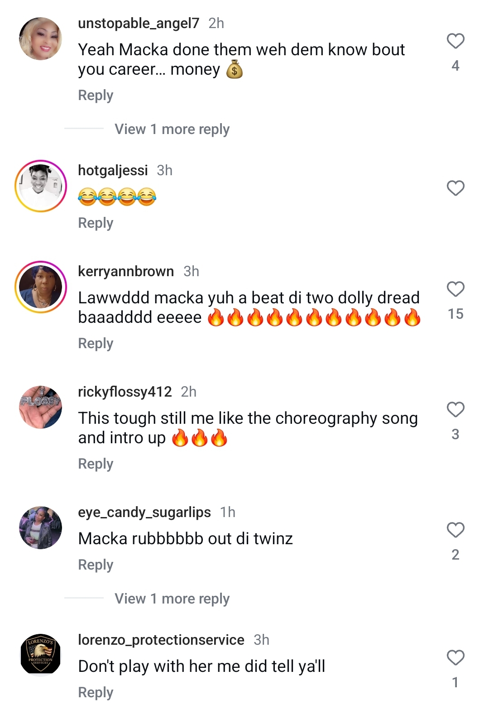Reply to kerryannbrown's comment
The height and width of the screenshot is (714, 489).
(x=96, y=344)
